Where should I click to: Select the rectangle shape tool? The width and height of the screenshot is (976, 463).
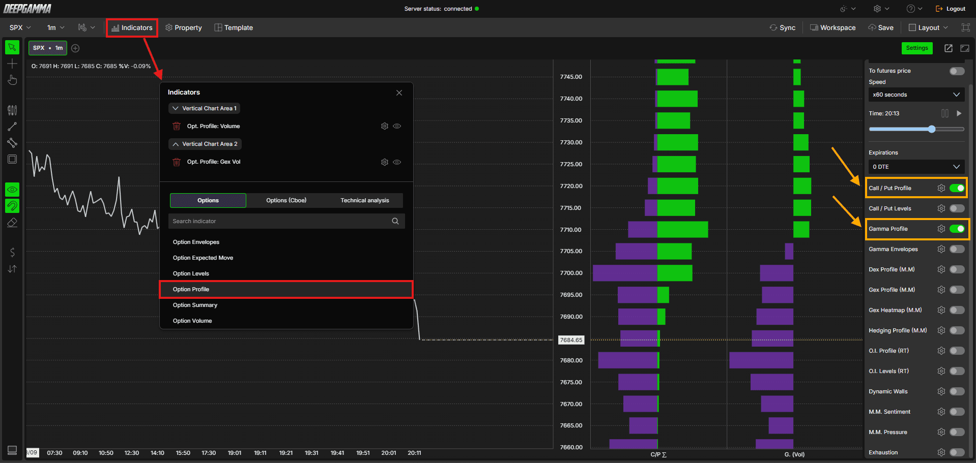point(12,159)
